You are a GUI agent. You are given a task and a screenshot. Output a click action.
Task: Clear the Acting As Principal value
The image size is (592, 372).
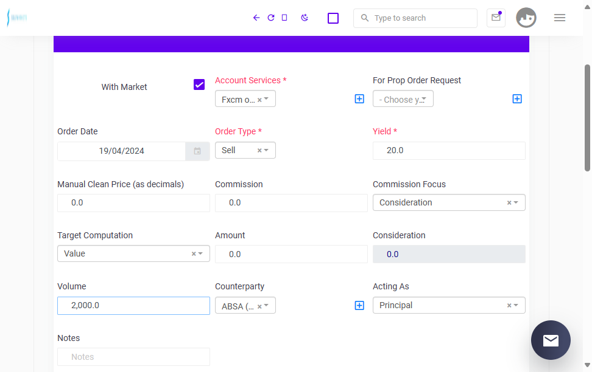509,305
